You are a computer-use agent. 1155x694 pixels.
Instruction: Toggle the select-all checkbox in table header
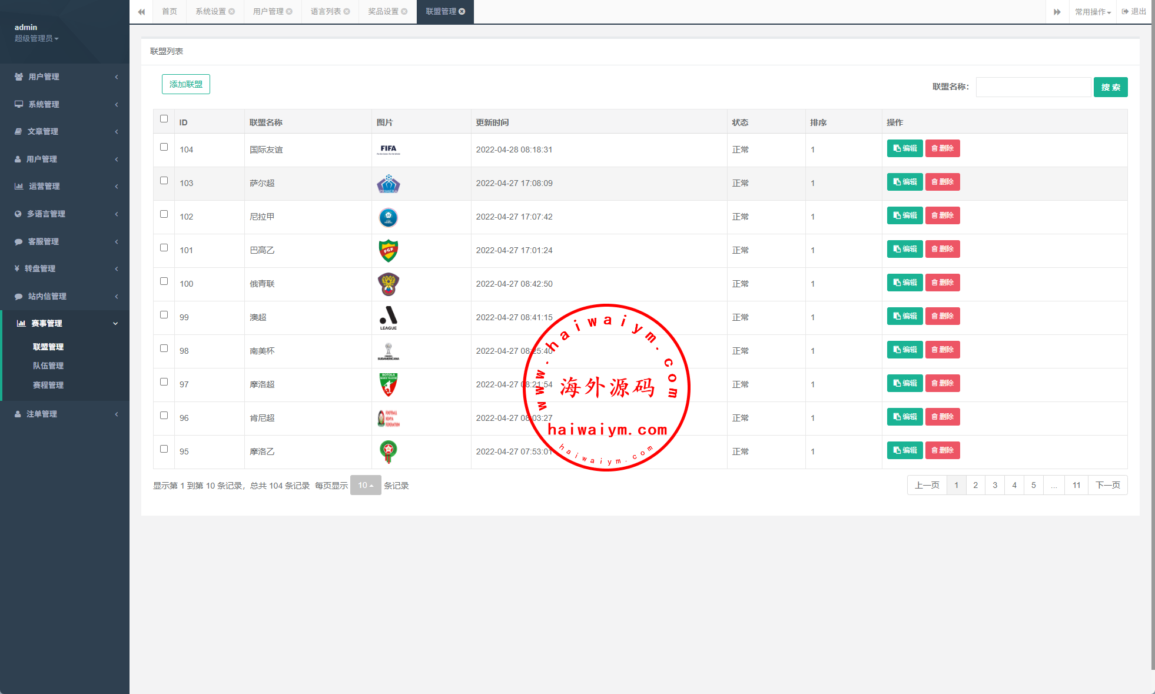(x=164, y=119)
